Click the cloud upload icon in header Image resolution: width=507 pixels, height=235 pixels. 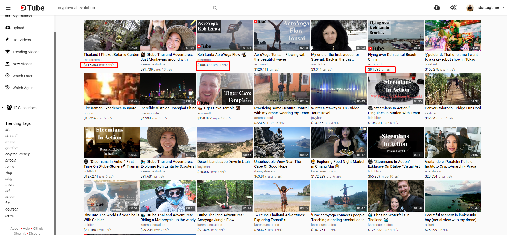point(437,7)
